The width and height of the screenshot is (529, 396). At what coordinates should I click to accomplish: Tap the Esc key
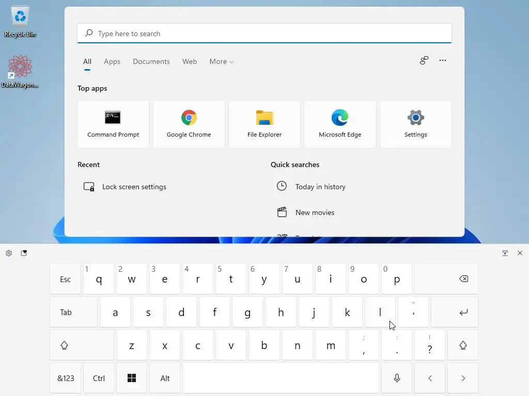[65, 279]
